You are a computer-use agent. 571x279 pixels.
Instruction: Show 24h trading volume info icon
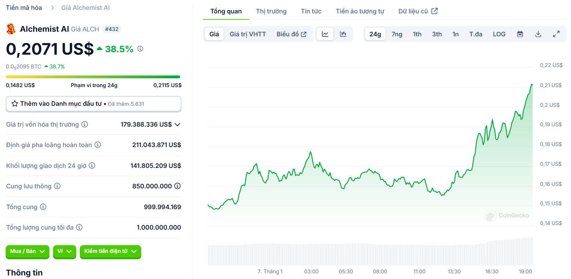pyautogui.click(x=92, y=165)
